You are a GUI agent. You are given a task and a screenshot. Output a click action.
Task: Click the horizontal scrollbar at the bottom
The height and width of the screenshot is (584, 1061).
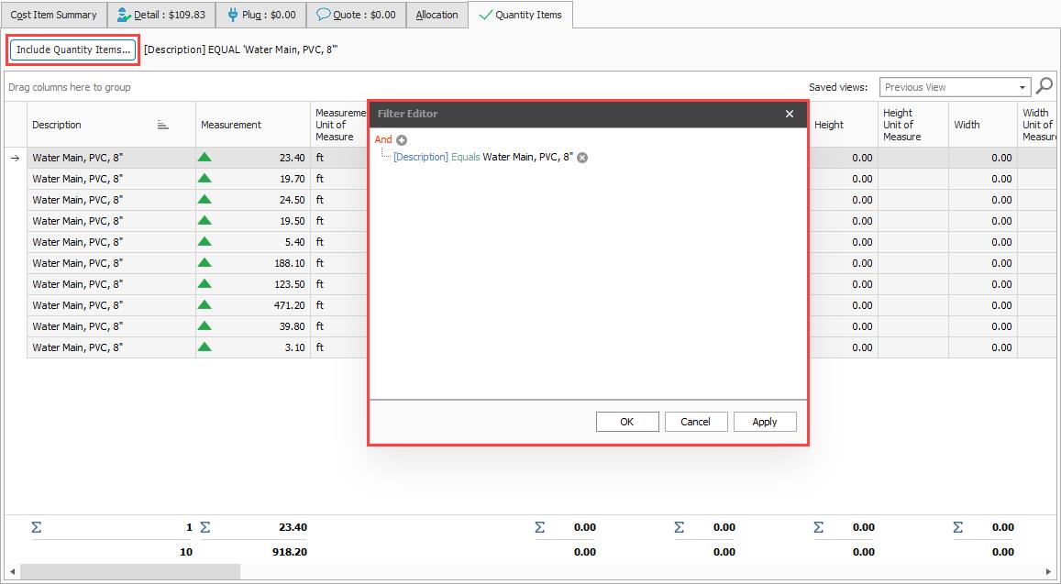[x=128, y=572]
